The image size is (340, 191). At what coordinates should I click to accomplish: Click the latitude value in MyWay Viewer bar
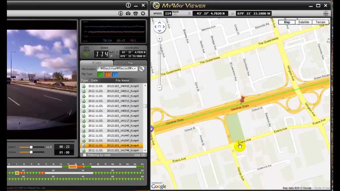(x=210, y=13)
